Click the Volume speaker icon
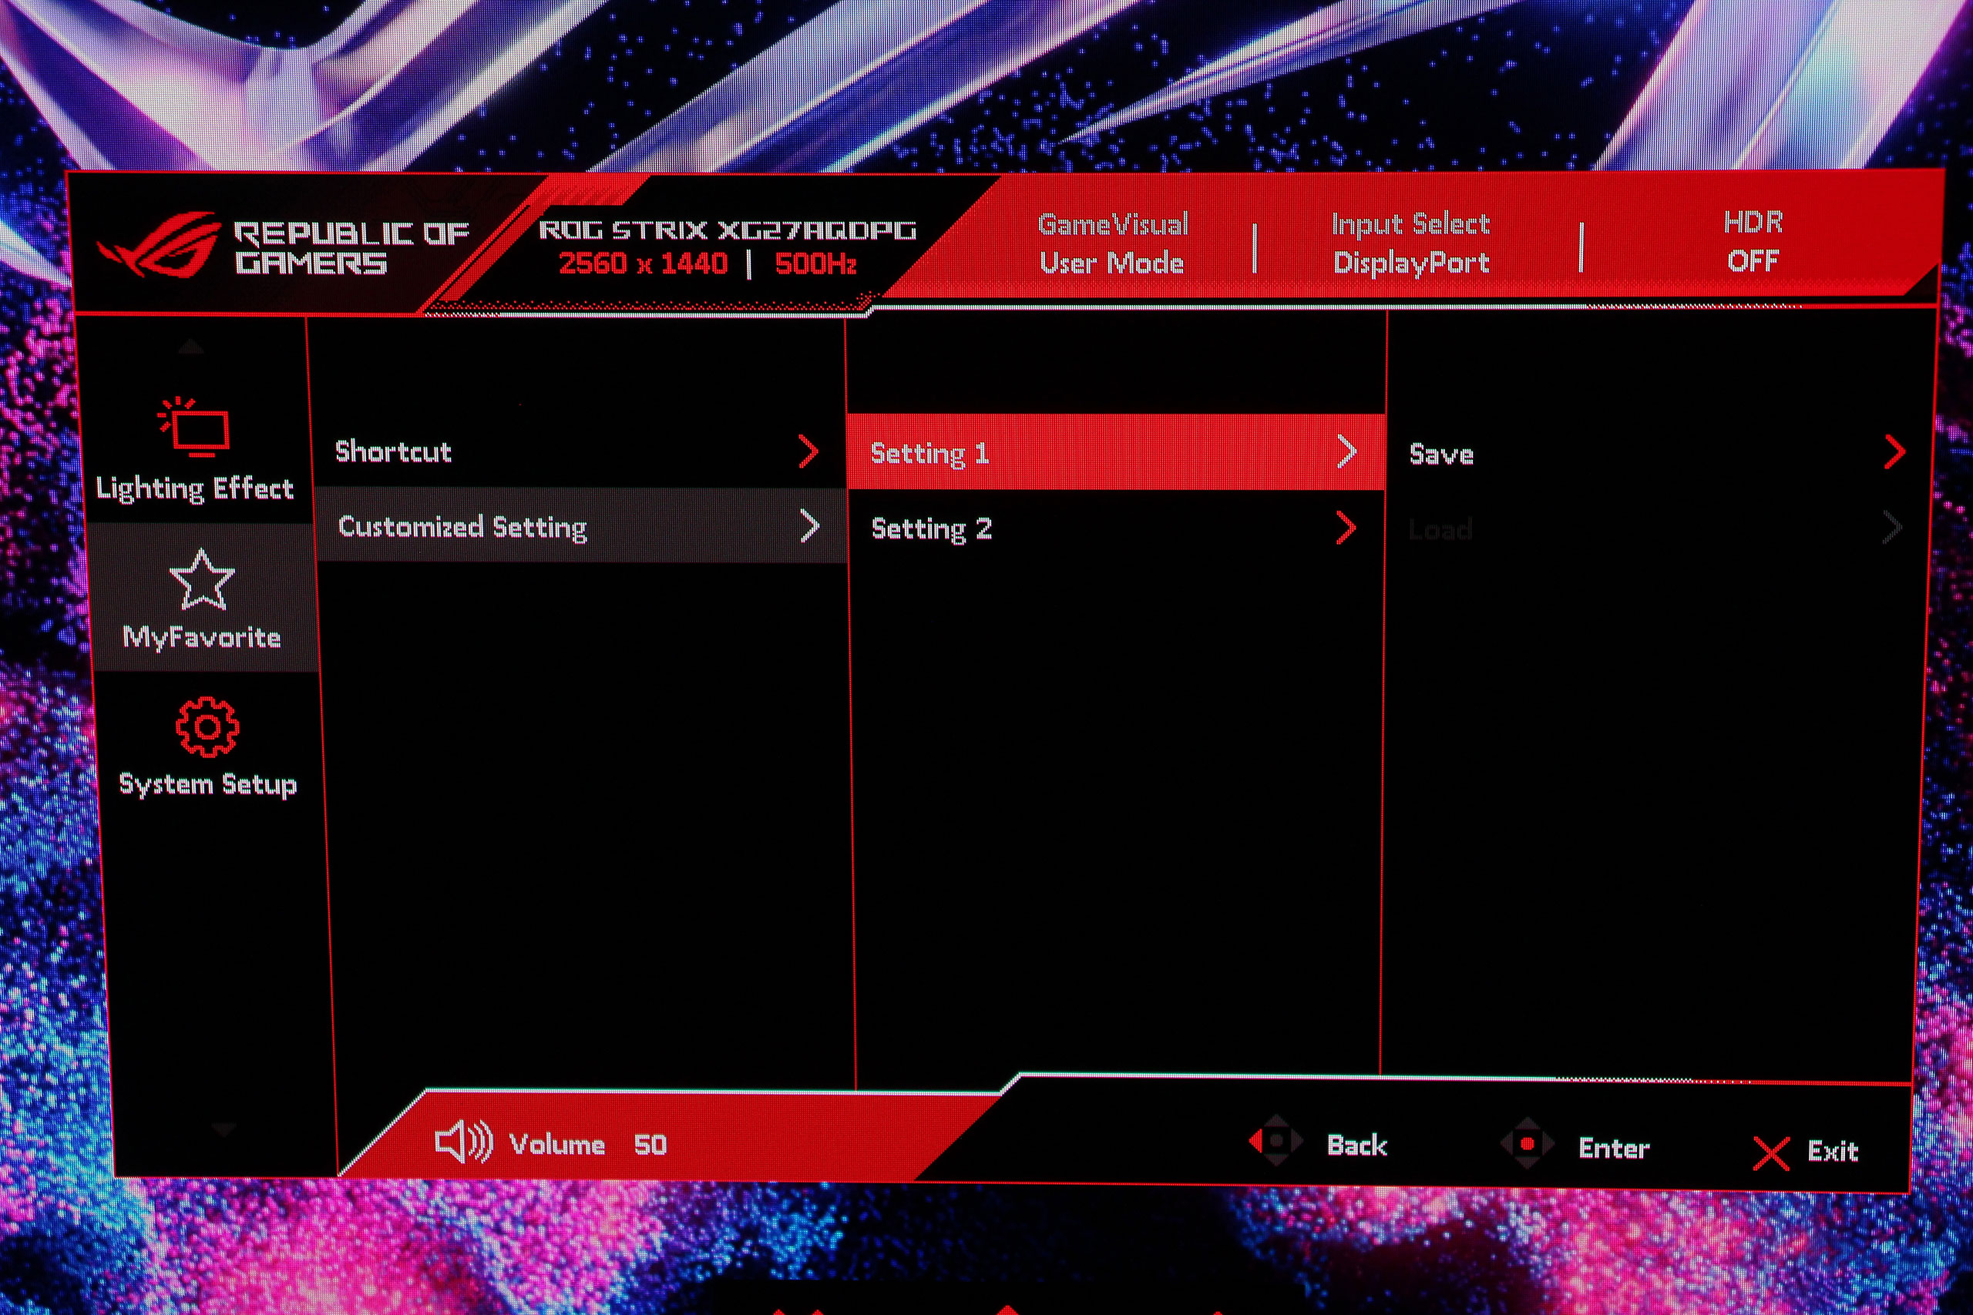This screenshot has height=1315, width=1973. pos(462,1142)
